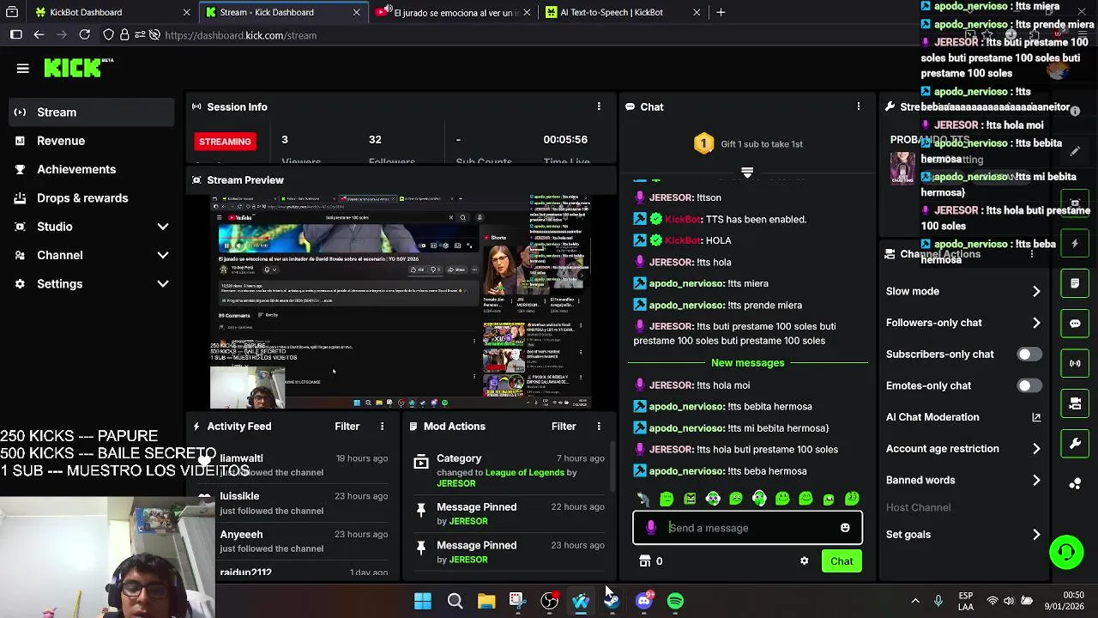1098x618 pixels.
Task: Click New messages divider in chat
Action: (x=747, y=363)
